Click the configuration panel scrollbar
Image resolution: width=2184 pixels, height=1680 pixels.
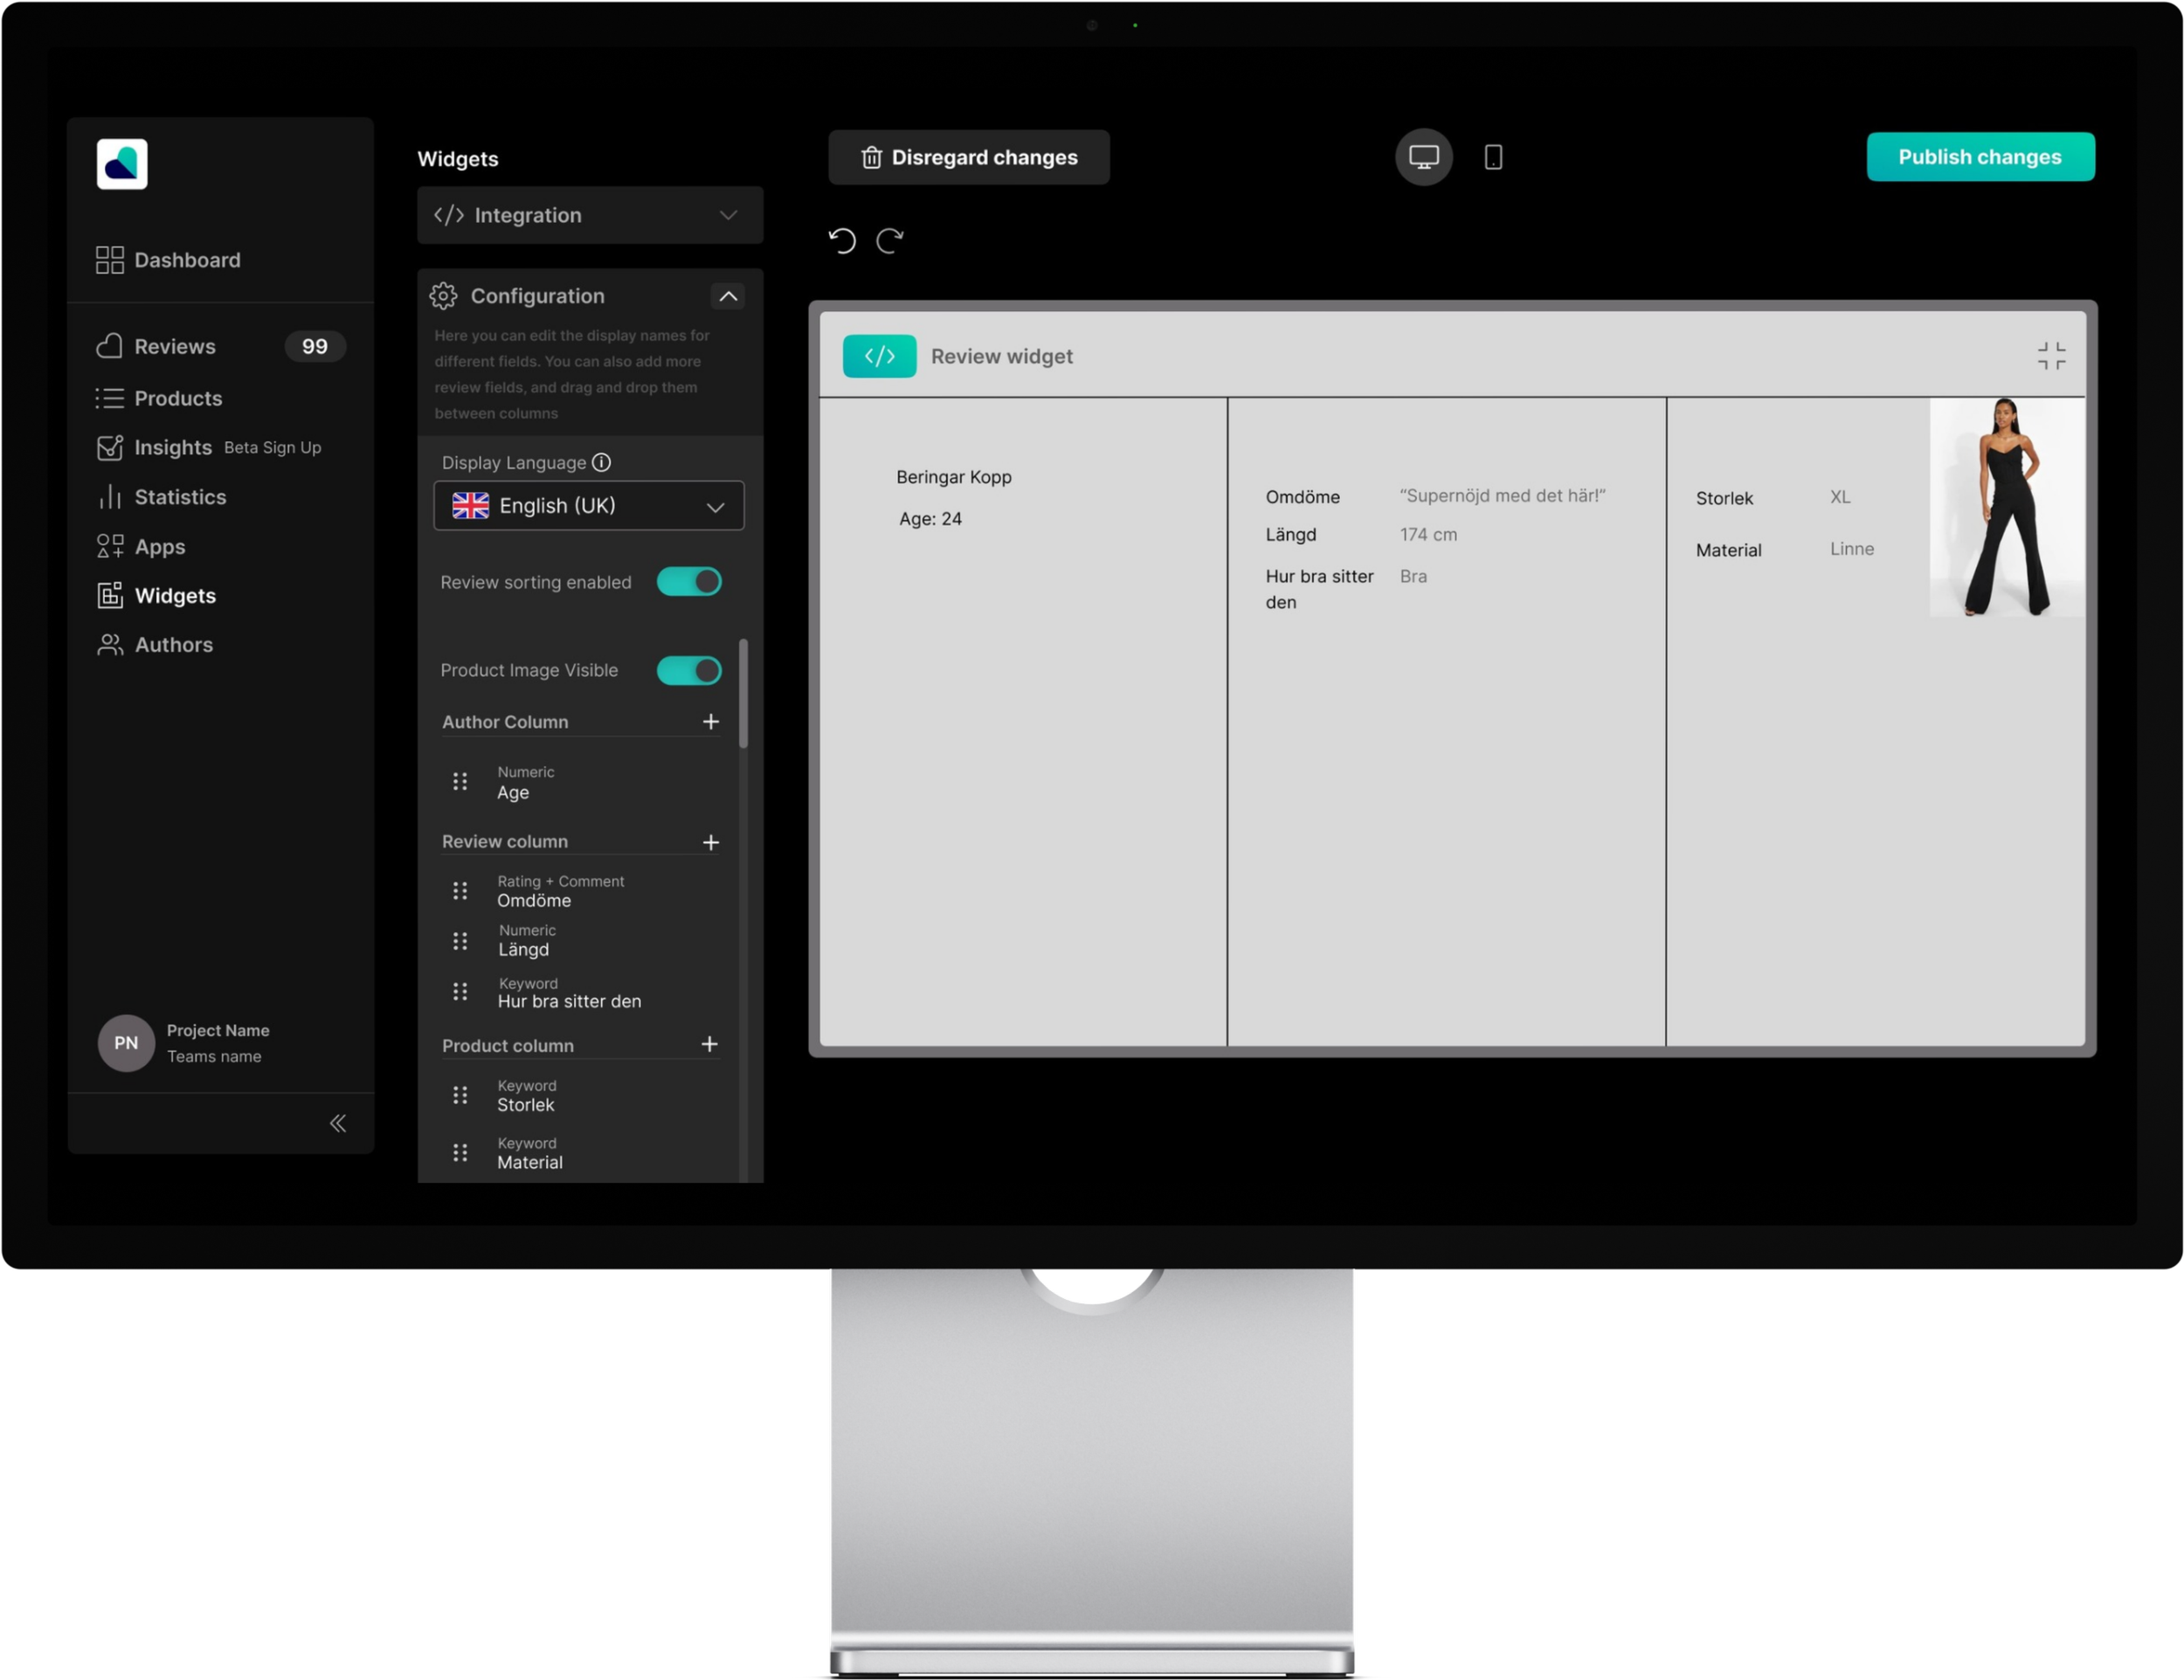[x=743, y=693]
